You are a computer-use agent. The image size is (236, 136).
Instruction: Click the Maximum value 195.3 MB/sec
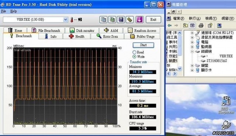[143, 82]
